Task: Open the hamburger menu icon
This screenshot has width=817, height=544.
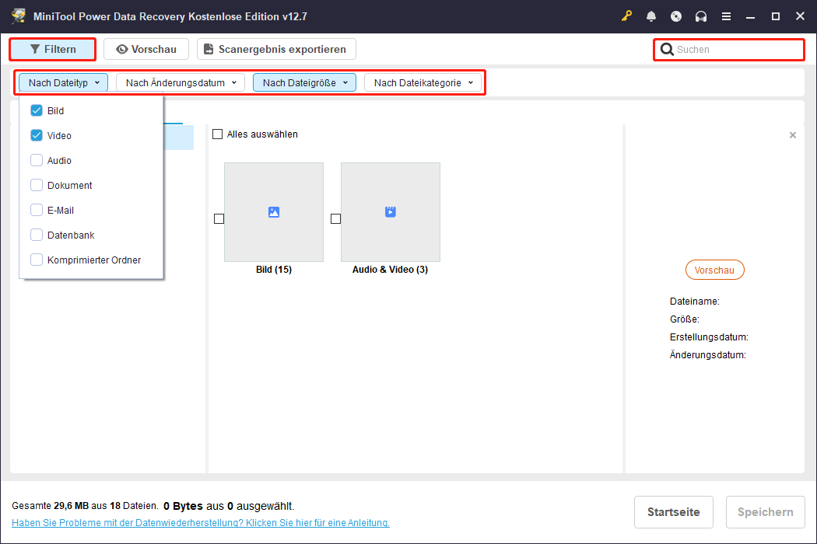Action: coord(726,16)
